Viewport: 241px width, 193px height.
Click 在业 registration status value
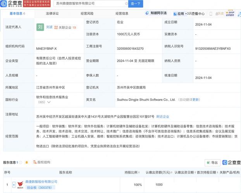tap(120, 22)
